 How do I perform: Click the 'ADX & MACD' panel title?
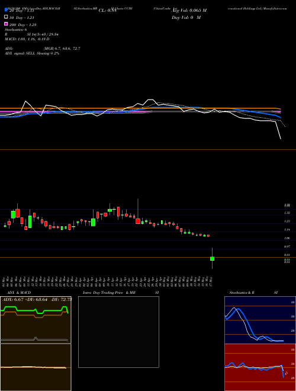19,293
